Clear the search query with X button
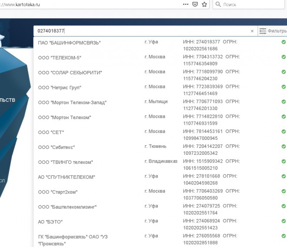 (252, 31)
